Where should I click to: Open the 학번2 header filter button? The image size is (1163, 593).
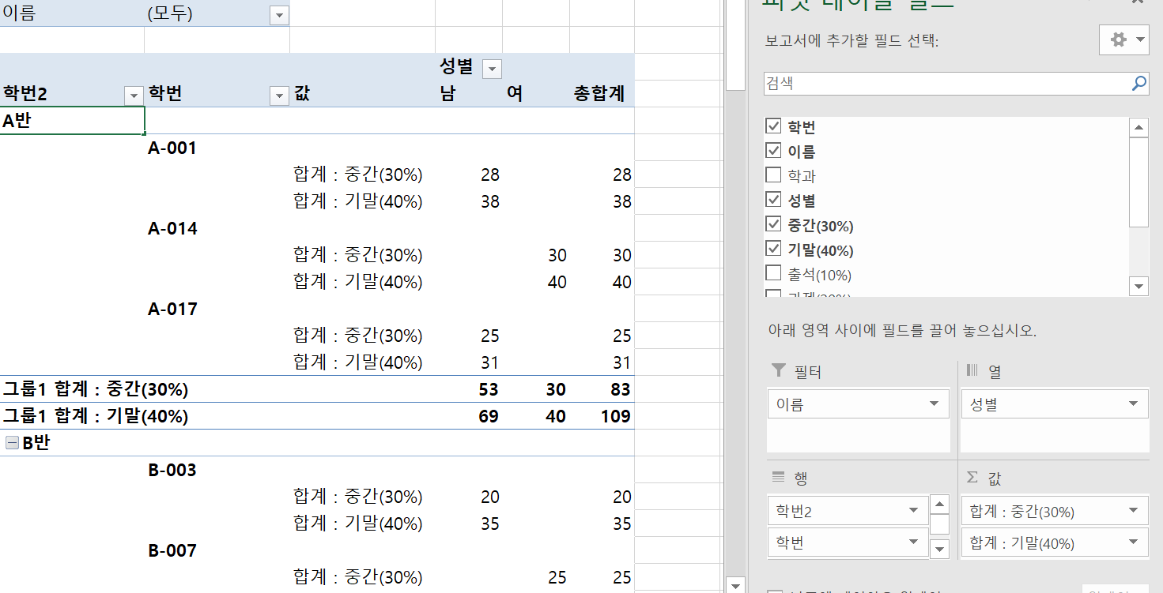point(133,96)
